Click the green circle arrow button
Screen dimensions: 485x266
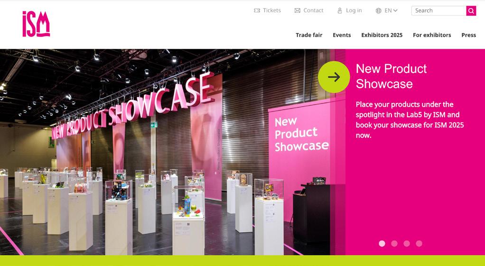pos(334,77)
